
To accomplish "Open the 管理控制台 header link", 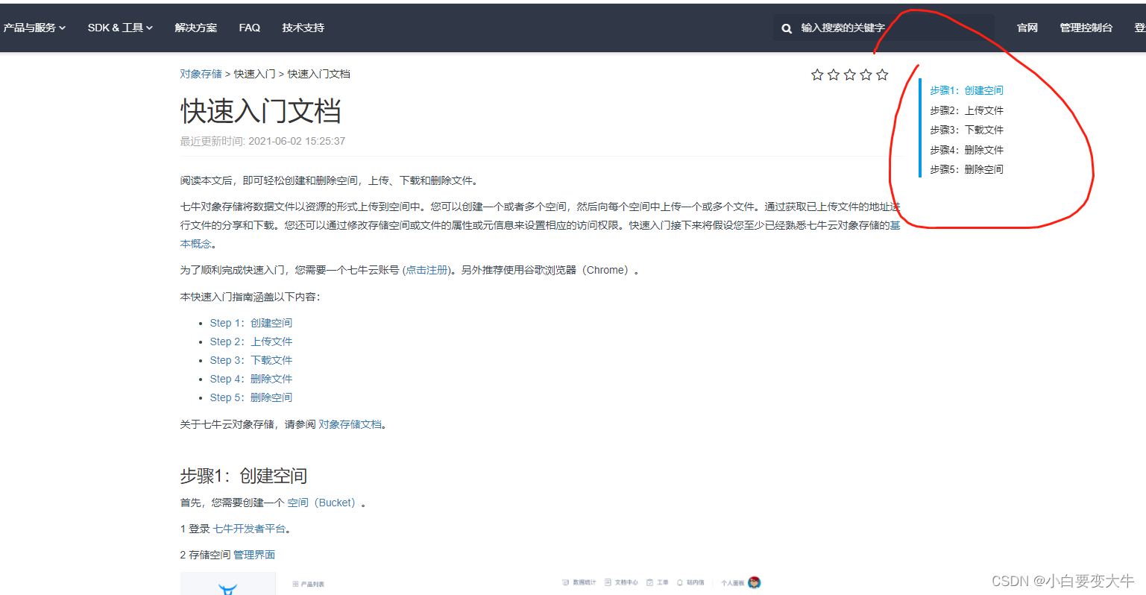I will click(1086, 28).
